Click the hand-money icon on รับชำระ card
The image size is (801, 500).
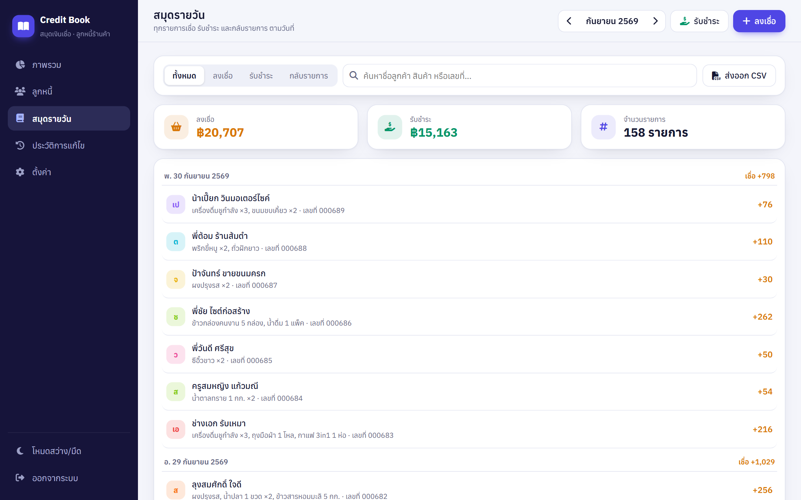point(390,127)
